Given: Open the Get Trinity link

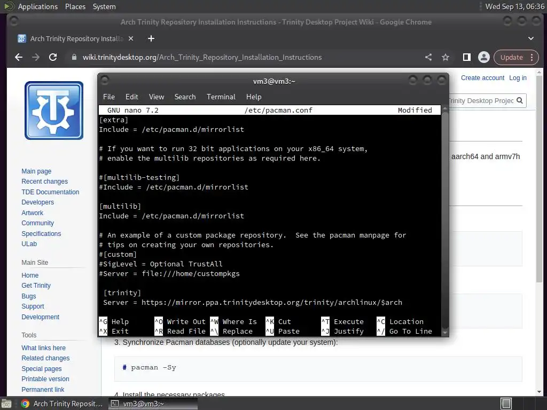Looking at the screenshot, I should 36,286.
